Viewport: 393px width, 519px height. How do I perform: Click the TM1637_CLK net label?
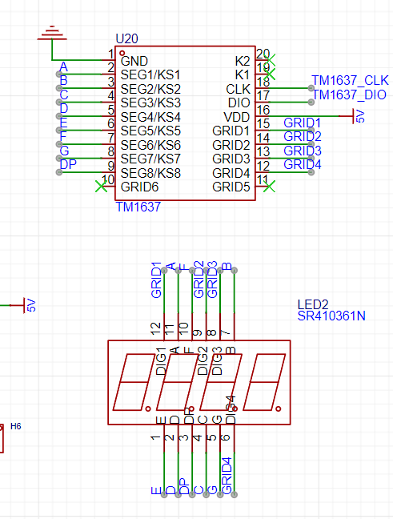click(x=350, y=80)
